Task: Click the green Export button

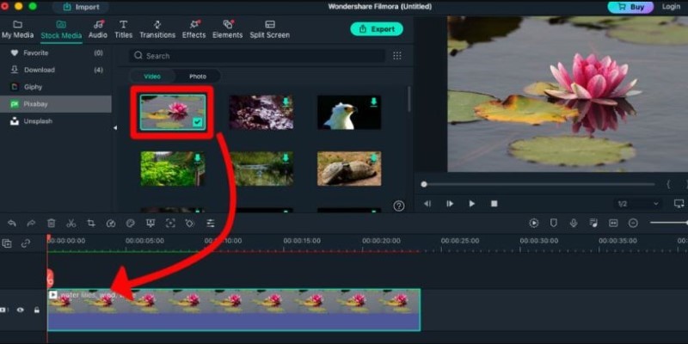Action: (x=377, y=29)
